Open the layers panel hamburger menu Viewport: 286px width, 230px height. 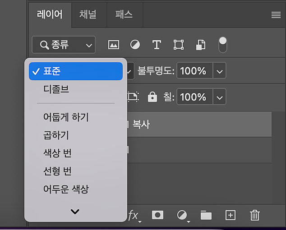point(276,15)
